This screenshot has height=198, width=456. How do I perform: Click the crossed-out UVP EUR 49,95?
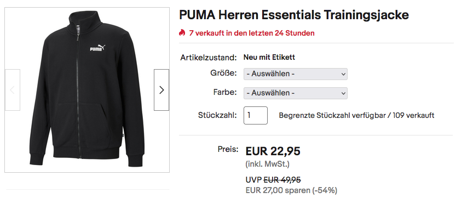click(x=282, y=180)
